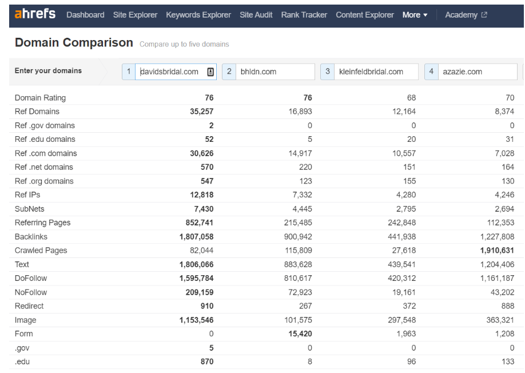Screen dimensions: 525x373
Task: Click the bhldn.com domain input field
Action: [275, 72]
